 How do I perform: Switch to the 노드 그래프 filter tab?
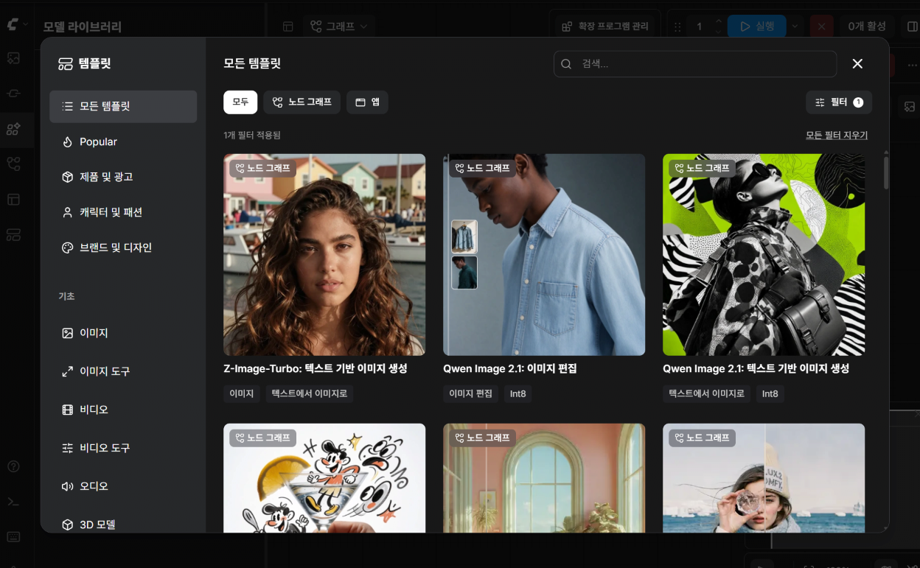(x=302, y=102)
